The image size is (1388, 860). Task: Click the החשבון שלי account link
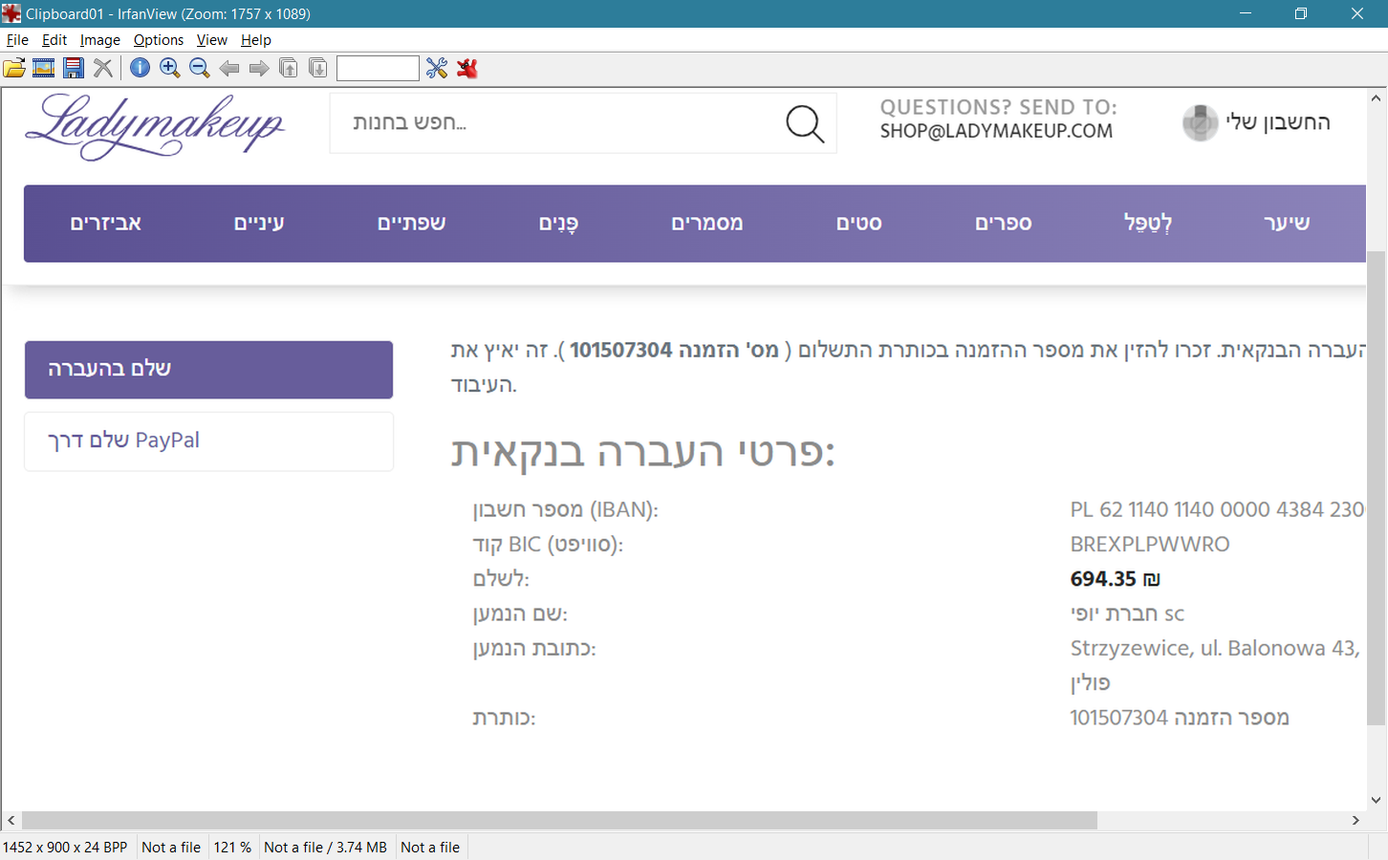coord(1278,122)
